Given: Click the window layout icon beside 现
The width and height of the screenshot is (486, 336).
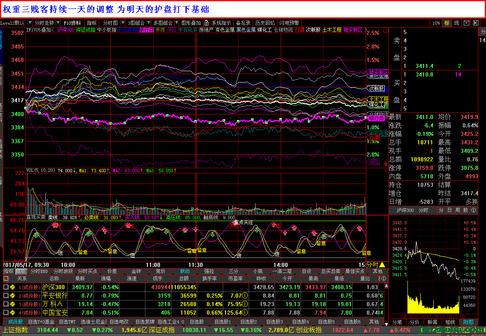Looking at the screenshot, I should [466, 23].
